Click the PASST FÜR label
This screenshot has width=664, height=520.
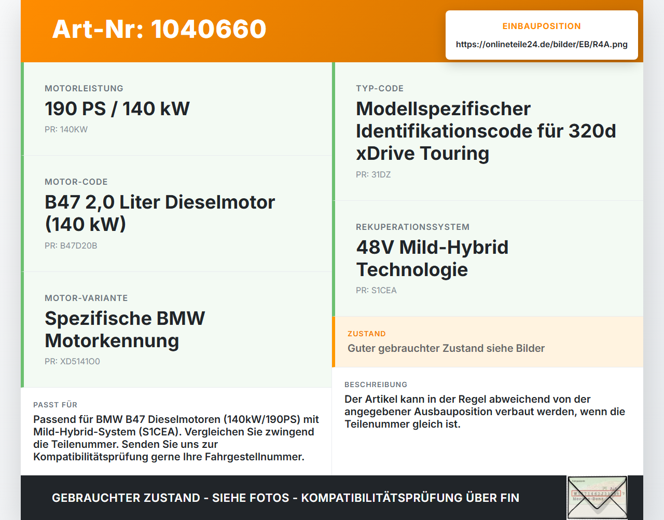tap(55, 405)
